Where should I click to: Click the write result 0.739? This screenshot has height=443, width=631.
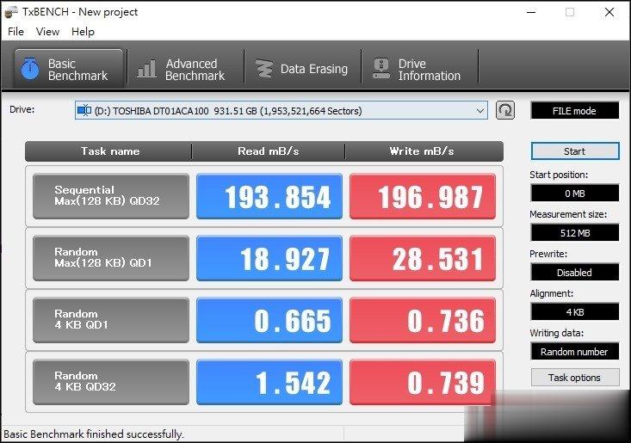pyautogui.click(x=423, y=382)
